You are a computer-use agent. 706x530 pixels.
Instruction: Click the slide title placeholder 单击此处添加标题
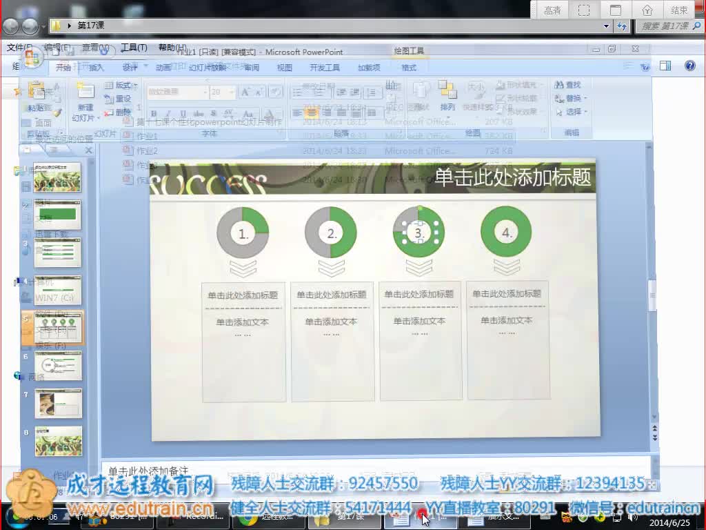point(512,177)
